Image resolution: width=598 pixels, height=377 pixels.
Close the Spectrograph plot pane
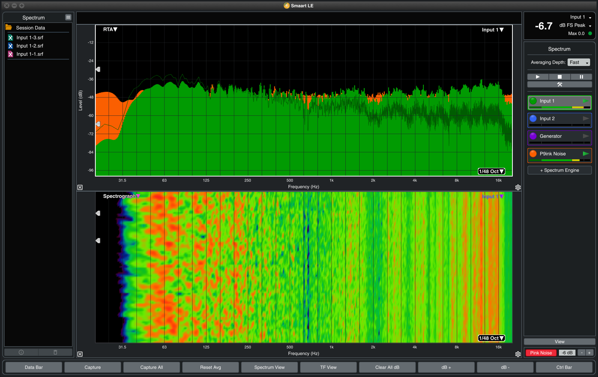[x=80, y=354]
